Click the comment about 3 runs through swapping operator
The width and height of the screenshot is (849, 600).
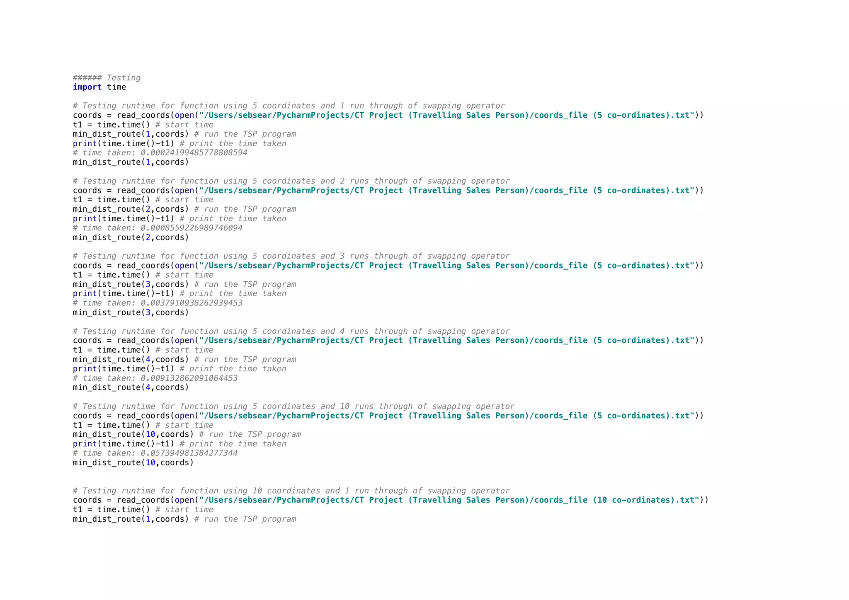[x=291, y=256]
